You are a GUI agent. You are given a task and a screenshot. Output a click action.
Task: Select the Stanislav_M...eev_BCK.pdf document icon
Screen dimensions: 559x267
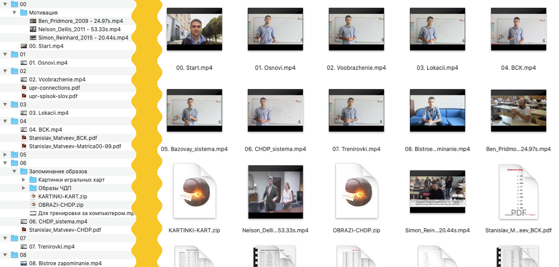coord(519,192)
